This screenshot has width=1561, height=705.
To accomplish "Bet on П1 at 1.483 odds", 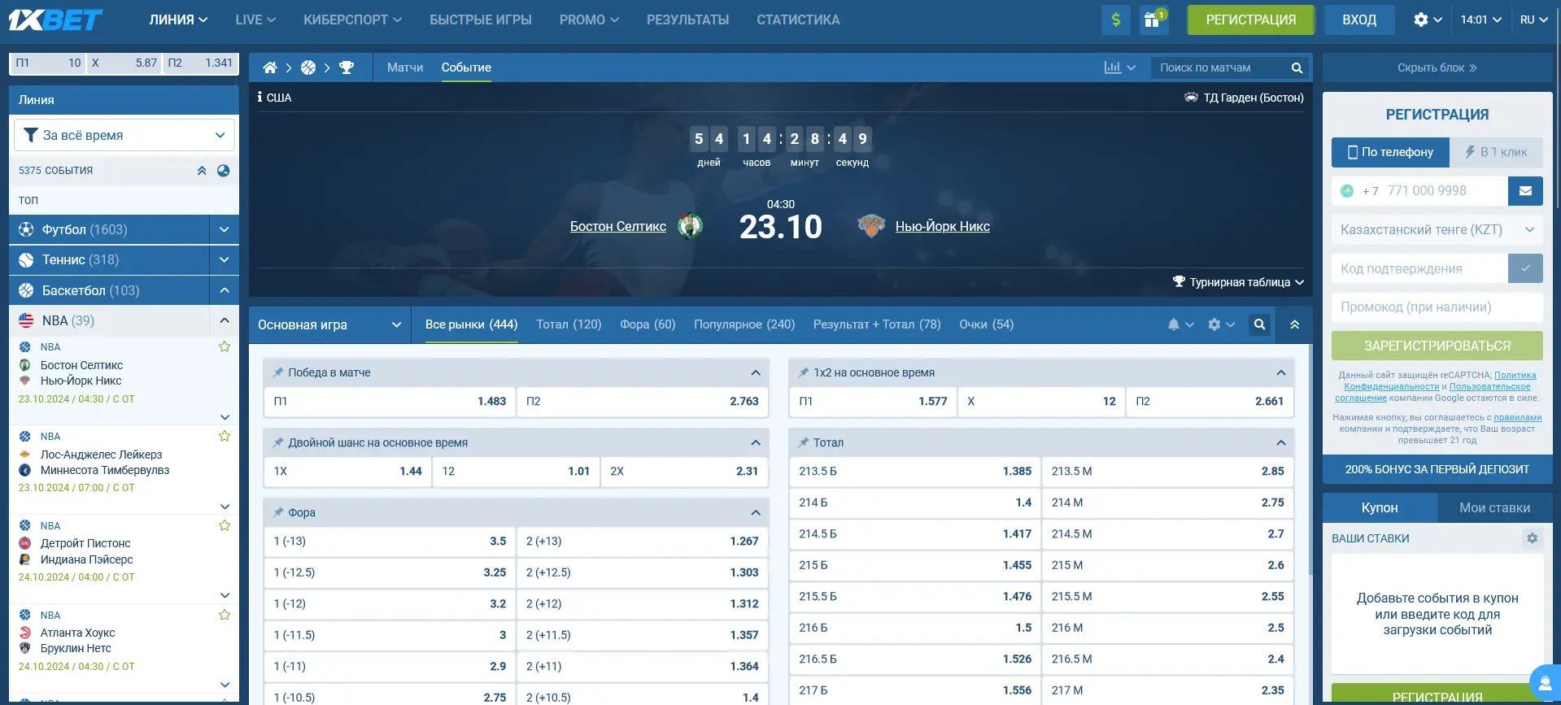I will [x=390, y=402].
